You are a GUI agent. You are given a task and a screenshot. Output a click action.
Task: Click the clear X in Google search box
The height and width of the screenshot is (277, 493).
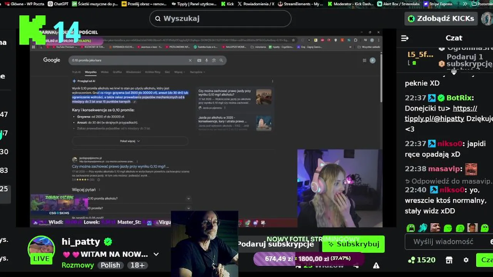pos(190,60)
